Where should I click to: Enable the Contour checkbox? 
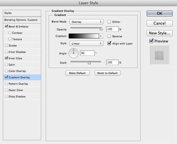pos(10,33)
